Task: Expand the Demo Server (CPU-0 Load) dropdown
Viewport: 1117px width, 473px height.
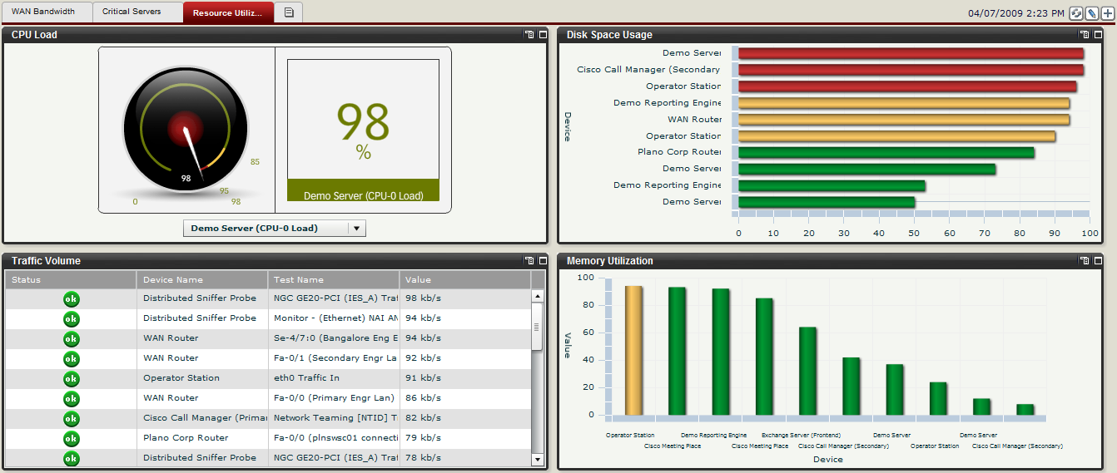Action: (x=356, y=229)
